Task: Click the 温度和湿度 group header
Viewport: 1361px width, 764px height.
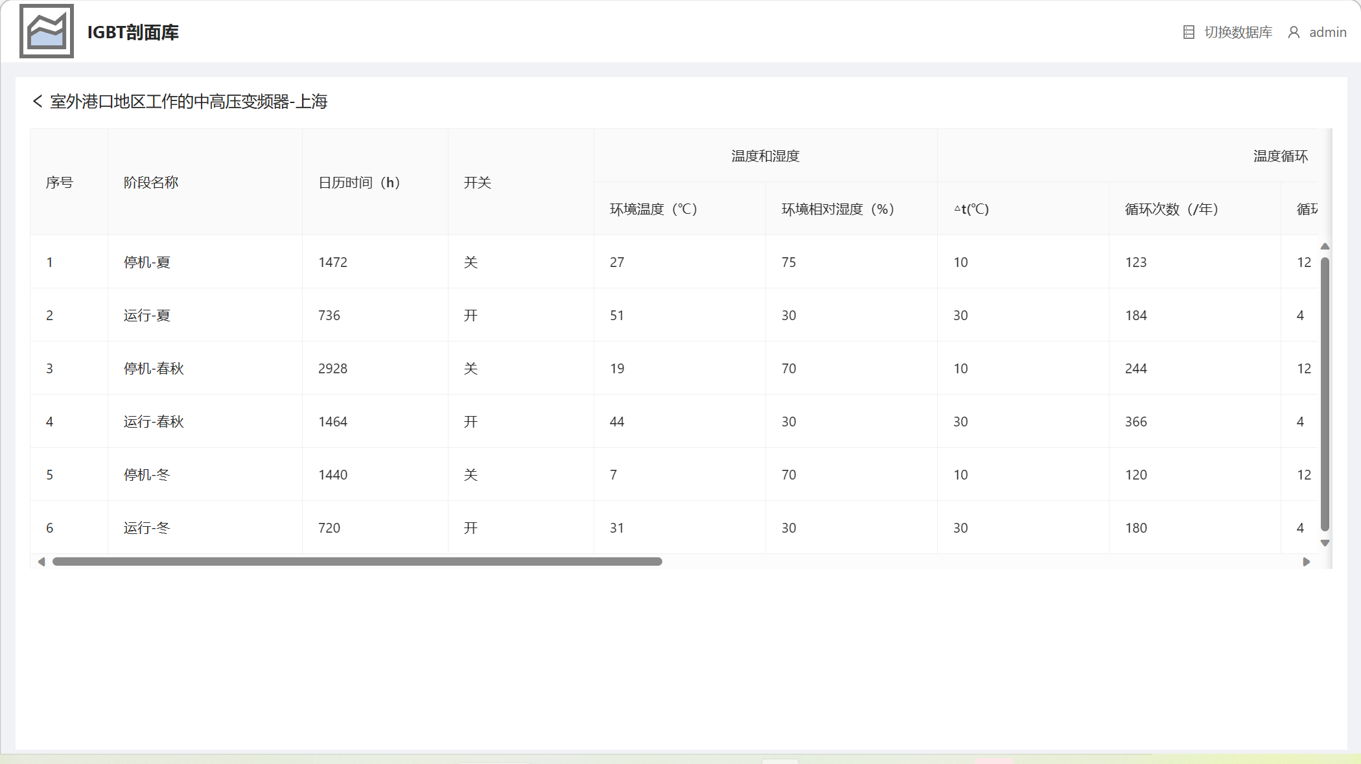Action: tap(765, 156)
